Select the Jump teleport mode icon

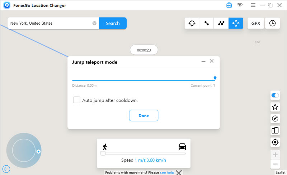[x=236, y=23]
